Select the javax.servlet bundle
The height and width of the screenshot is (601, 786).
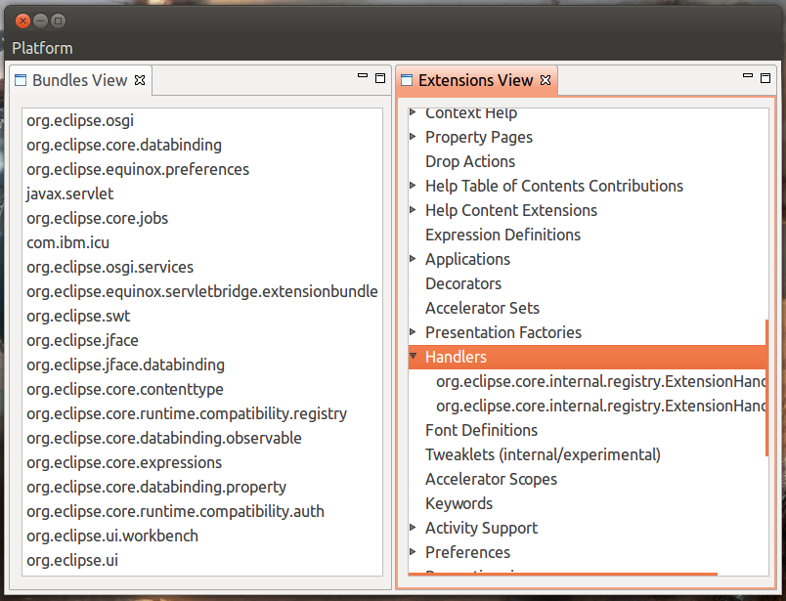click(70, 194)
